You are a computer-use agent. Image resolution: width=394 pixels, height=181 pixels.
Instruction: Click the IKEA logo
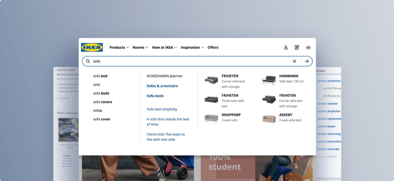[x=92, y=47]
